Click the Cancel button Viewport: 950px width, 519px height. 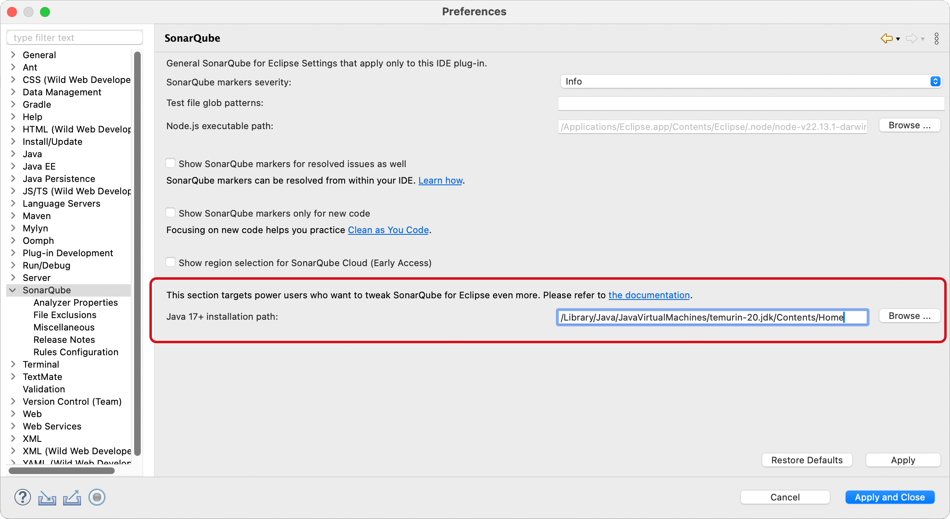click(785, 497)
